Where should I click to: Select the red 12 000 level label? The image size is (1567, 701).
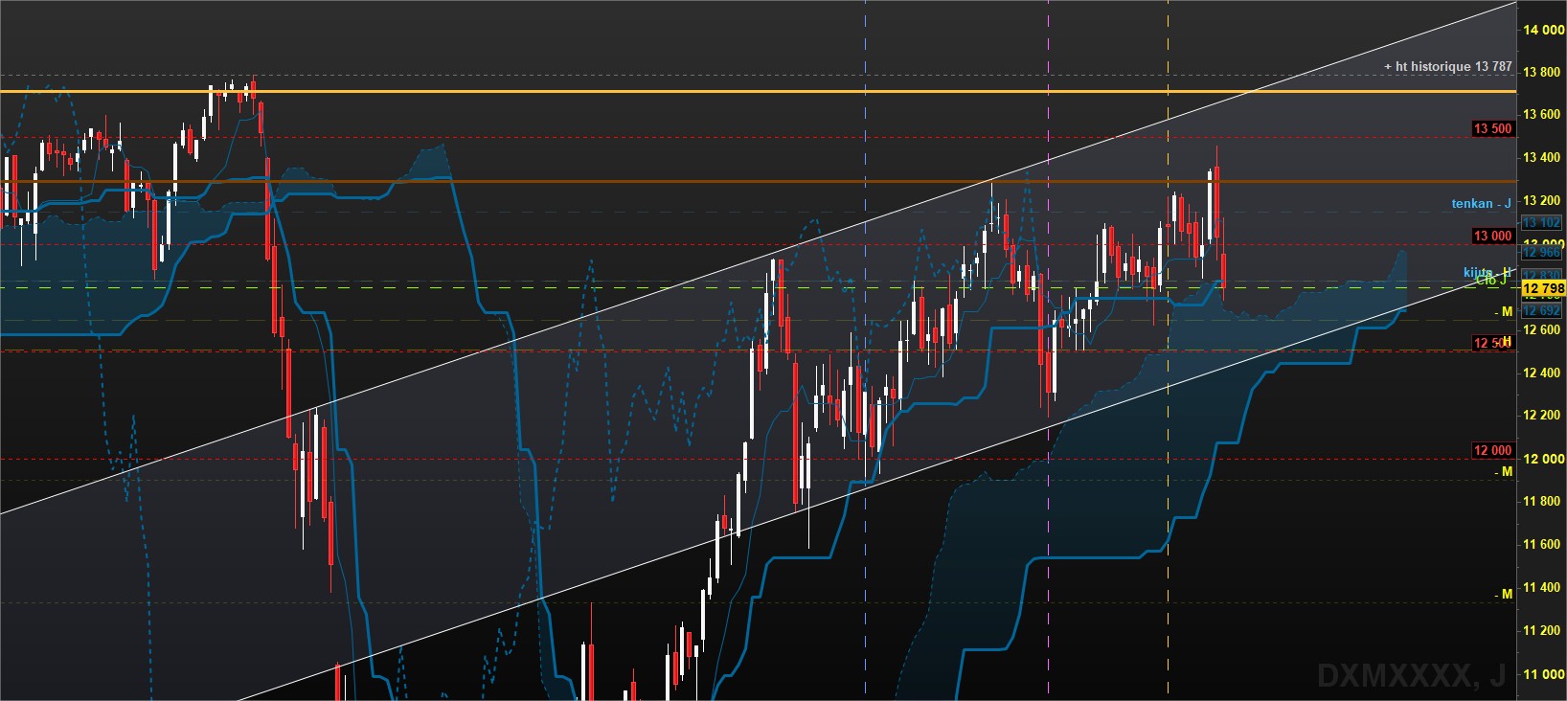(1492, 450)
